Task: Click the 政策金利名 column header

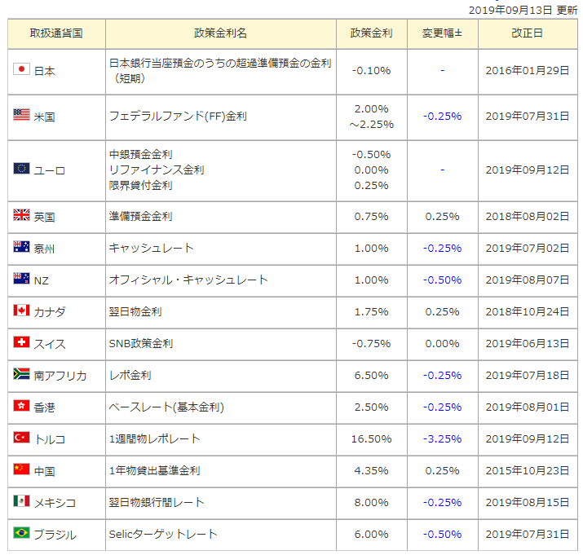Action: (221, 33)
